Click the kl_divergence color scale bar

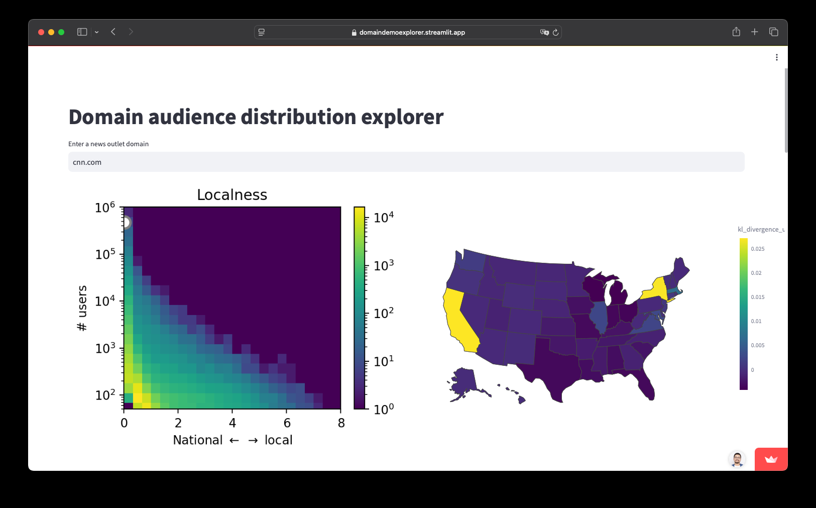coord(743,314)
